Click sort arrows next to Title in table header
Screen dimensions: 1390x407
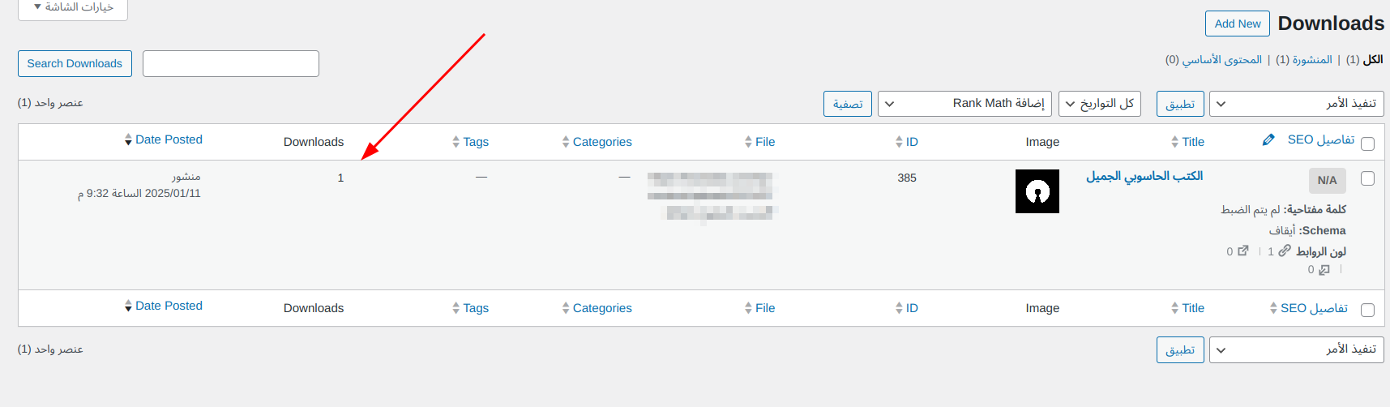coord(1174,142)
